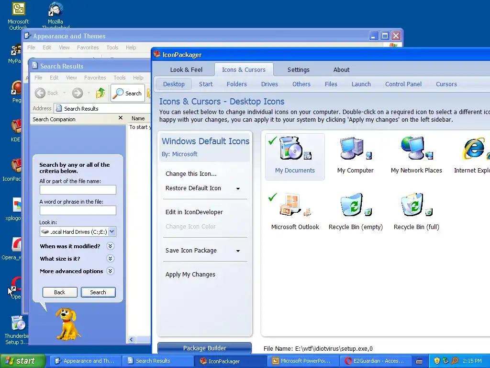
Task: Click the By: Microsoft package author text
Action: 179,154
